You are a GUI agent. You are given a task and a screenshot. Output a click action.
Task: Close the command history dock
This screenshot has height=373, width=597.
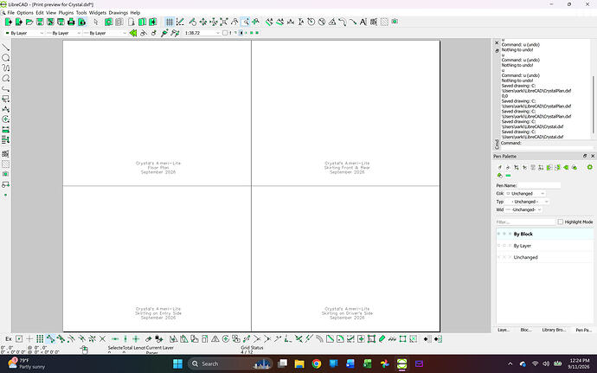[497, 43]
